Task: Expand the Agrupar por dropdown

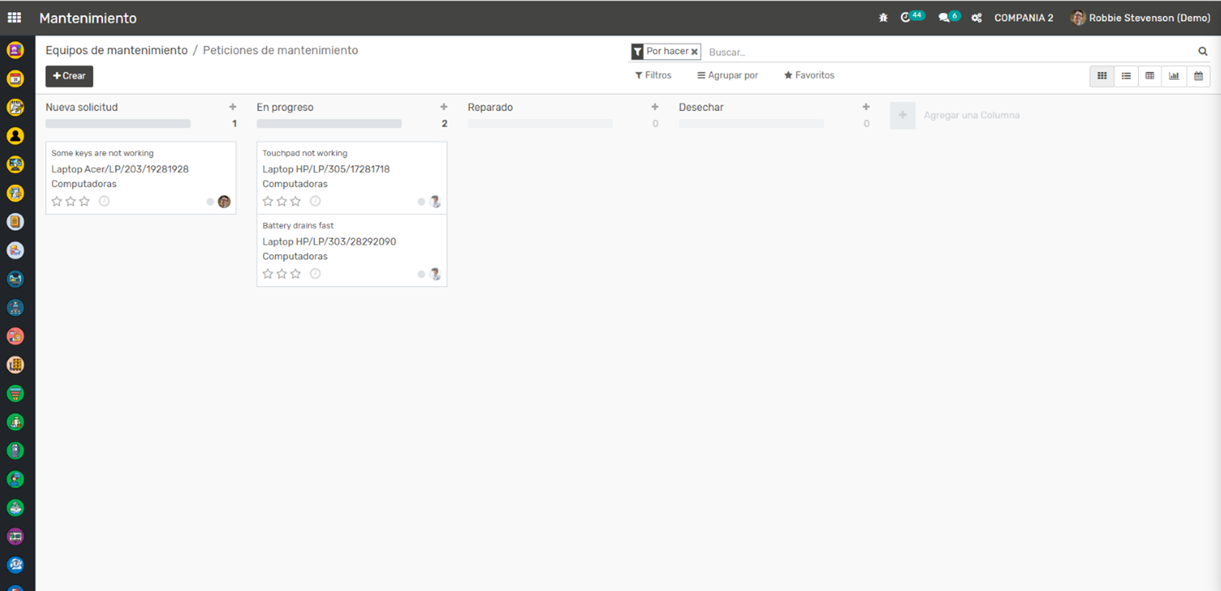Action: click(x=727, y=76)
